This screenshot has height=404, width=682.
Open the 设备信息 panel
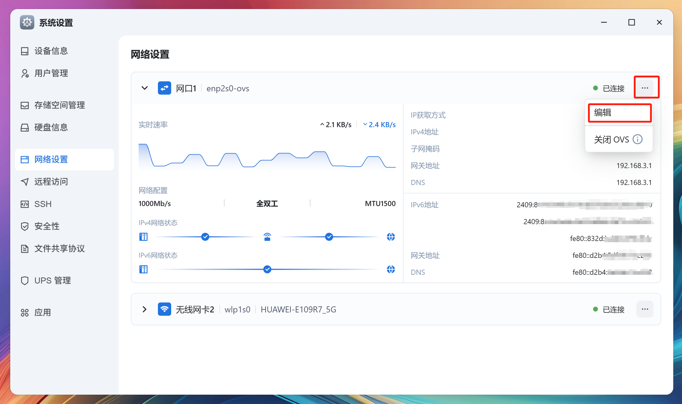[x=51, y=51]
